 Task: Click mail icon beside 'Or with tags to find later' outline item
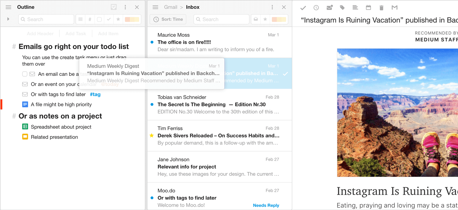coord(25,94)
